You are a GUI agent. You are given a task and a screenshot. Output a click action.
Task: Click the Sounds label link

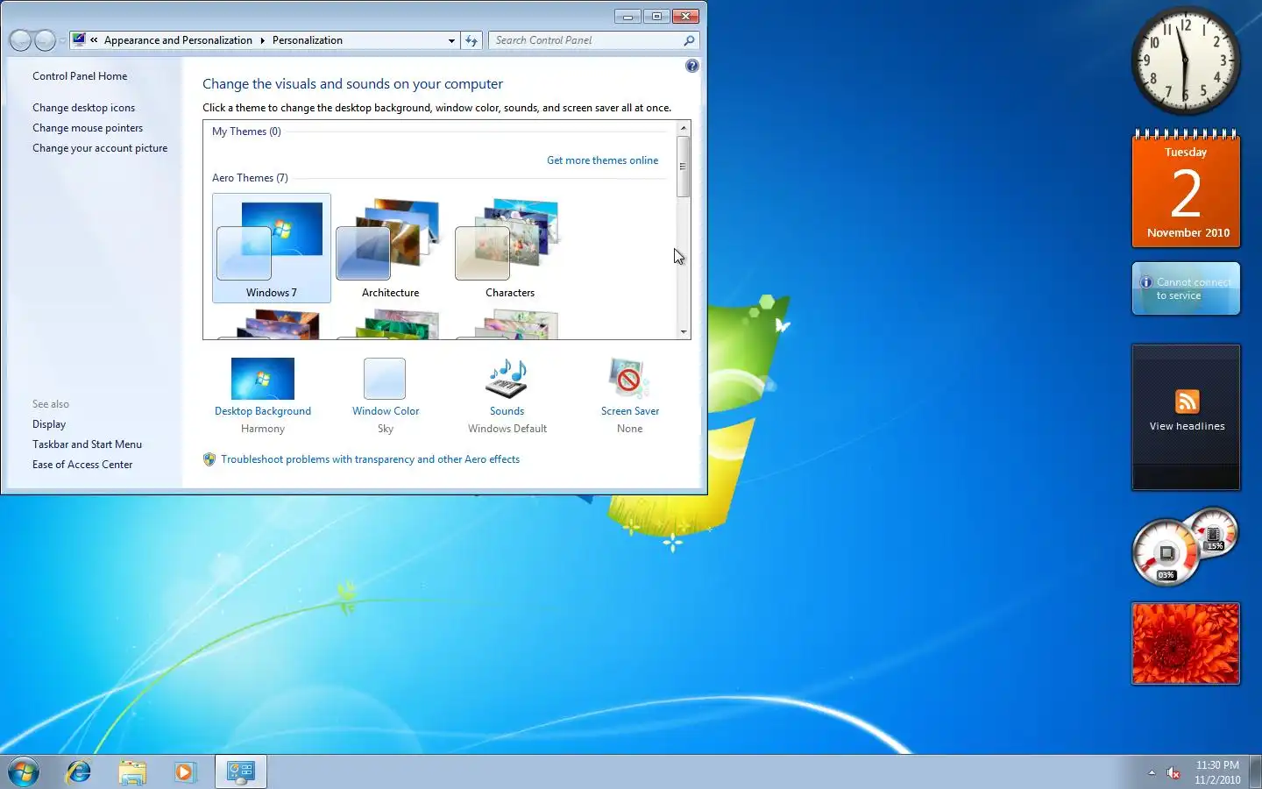click(x=507, y=411)
